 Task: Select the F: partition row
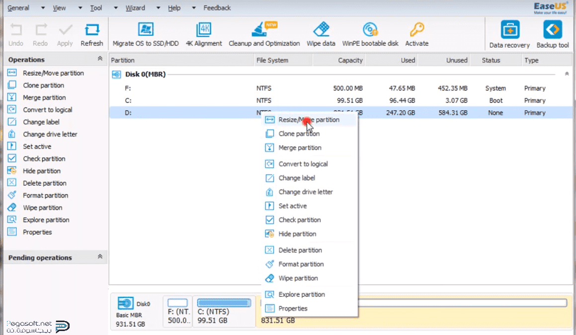341,88
